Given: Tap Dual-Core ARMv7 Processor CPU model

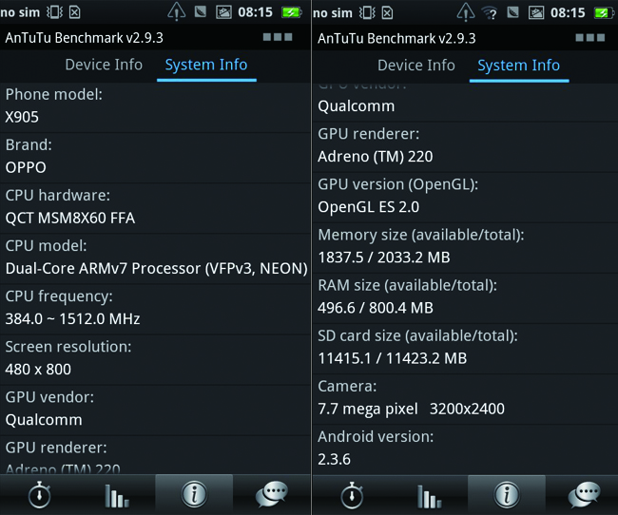Looking at the screenshot, I should coord(157,268).
